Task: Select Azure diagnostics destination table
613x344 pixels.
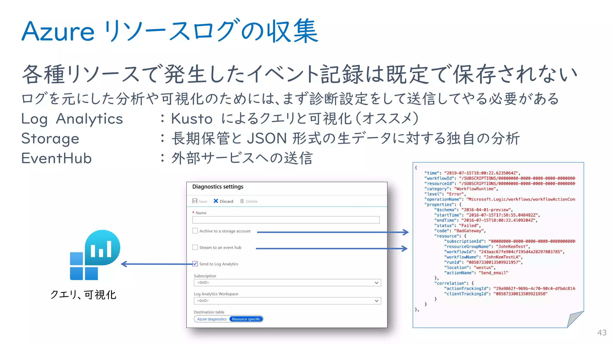Action: [212, 319]
